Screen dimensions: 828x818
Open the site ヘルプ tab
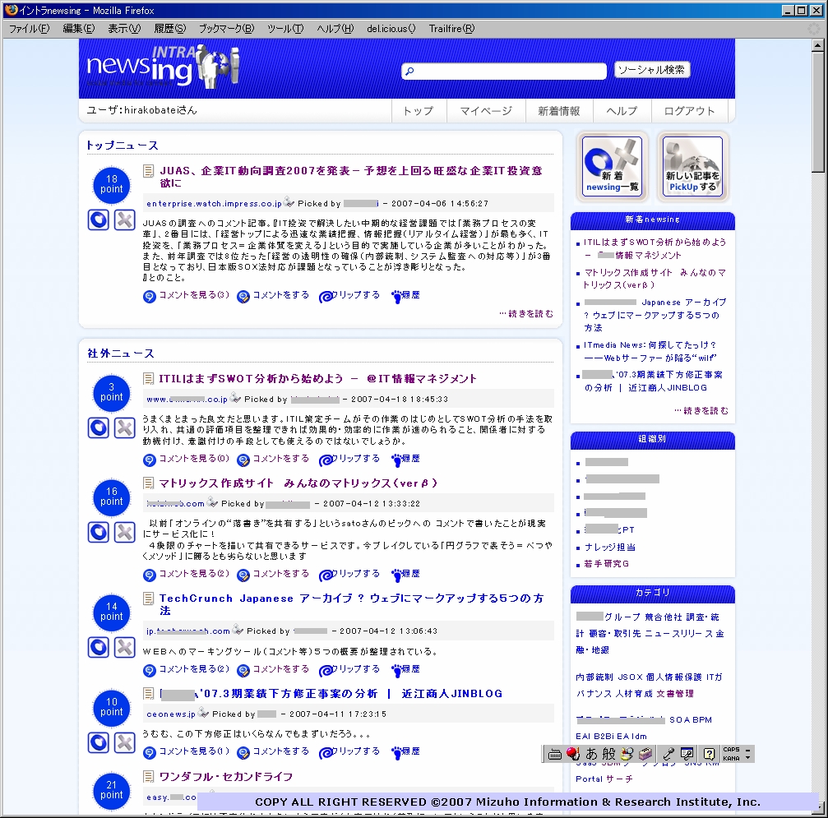point(622,111)
